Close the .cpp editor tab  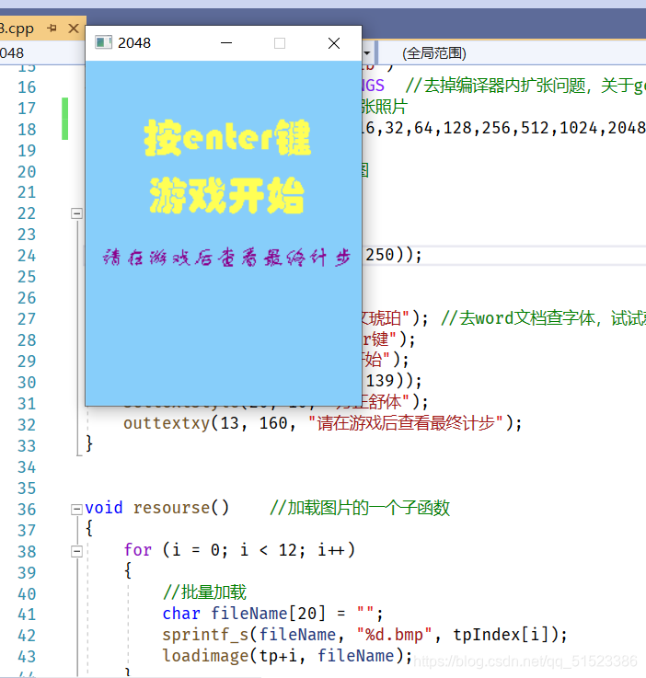coord(74,29)
